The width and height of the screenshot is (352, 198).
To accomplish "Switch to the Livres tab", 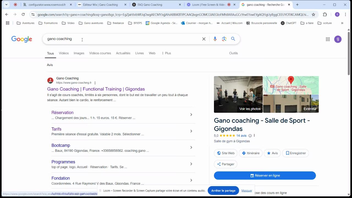I will [x=139, y=53].
